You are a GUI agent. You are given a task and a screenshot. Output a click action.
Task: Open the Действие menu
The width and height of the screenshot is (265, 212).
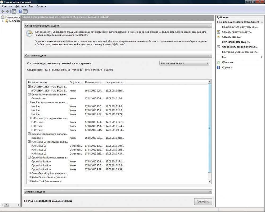(20, 6)
